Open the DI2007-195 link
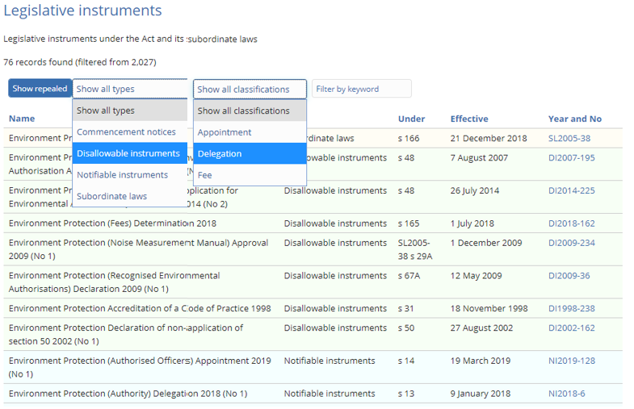634x409 pixels. pyautogui.click(x=571, y=158)
